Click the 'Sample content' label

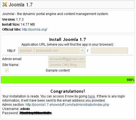(58, 70)
